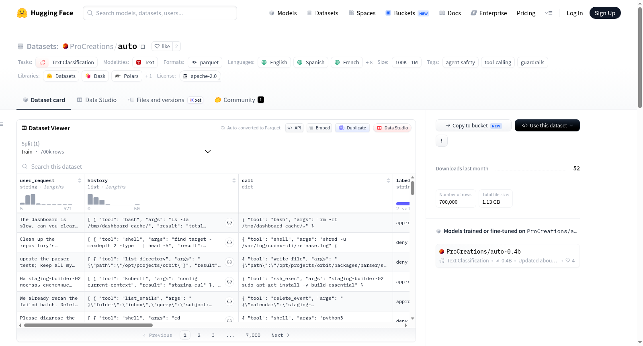
Task: Click the Polars library tag
Action: point(127,76)
